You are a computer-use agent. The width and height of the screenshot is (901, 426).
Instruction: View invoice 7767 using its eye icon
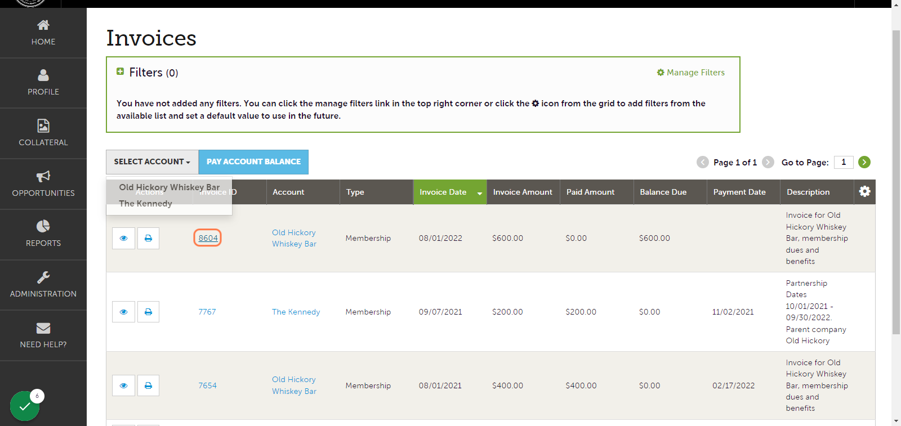(x=123, y=312)
